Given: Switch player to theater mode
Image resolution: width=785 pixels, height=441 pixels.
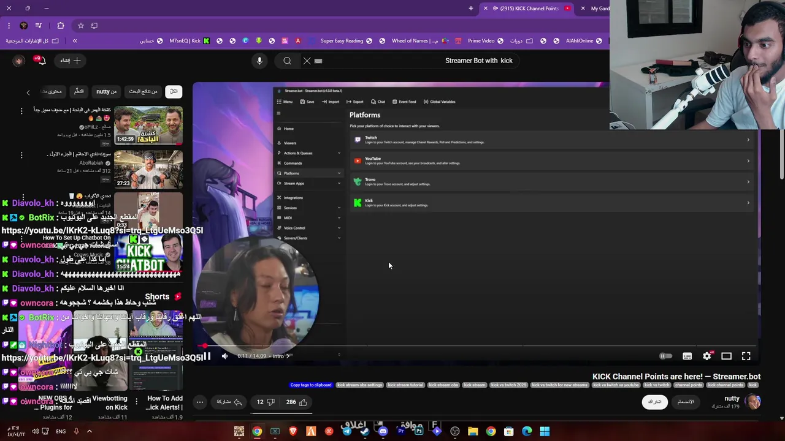Looking at the screenshot, I should [x=726, y=356].
